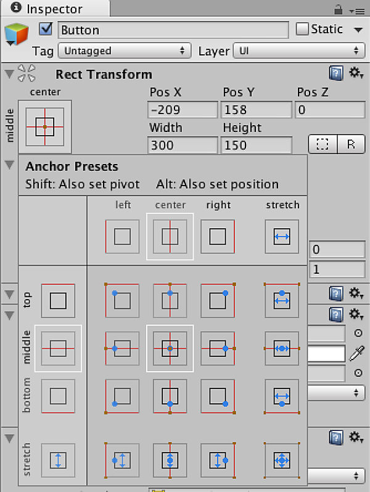This screenshot has height=492, width=370.
Task: Choose bottom-right anchor preset
Action: (x=218, y=396)
